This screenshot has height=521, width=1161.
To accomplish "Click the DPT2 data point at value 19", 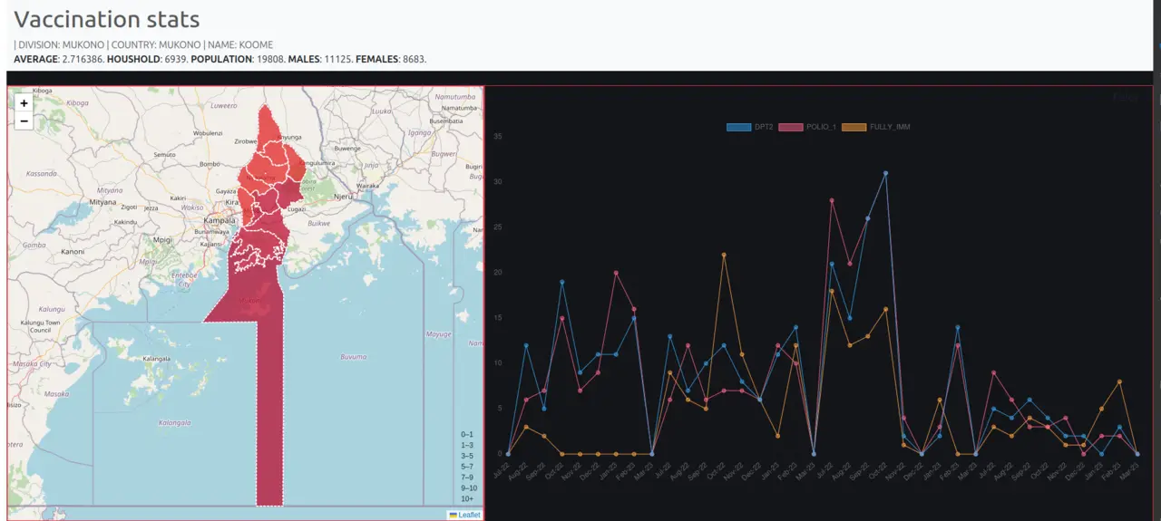I will 561,282.
